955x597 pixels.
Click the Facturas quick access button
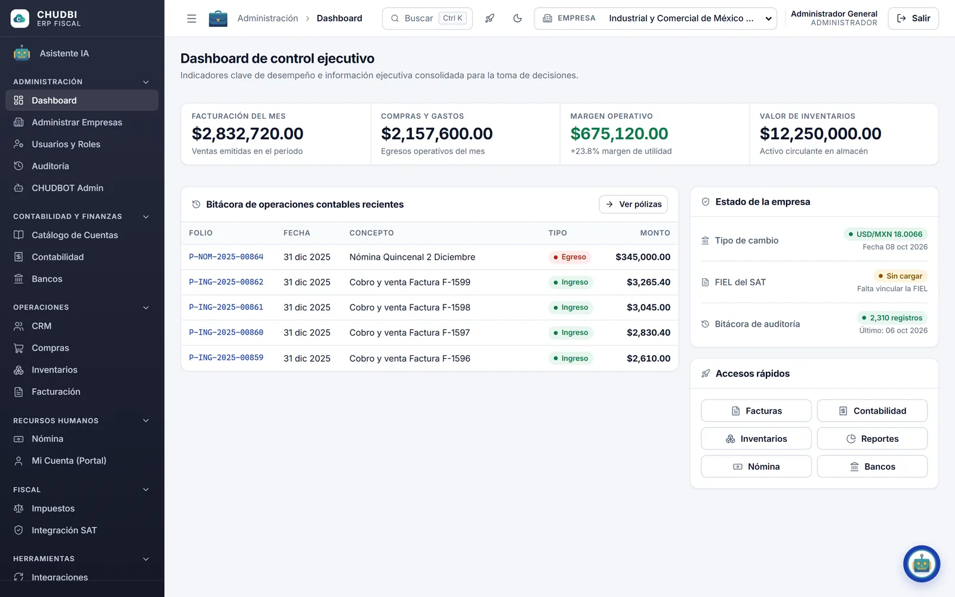(x=756, y=411)
